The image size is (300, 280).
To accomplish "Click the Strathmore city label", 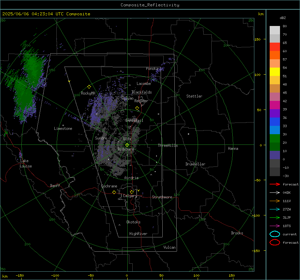I will 162,197.
